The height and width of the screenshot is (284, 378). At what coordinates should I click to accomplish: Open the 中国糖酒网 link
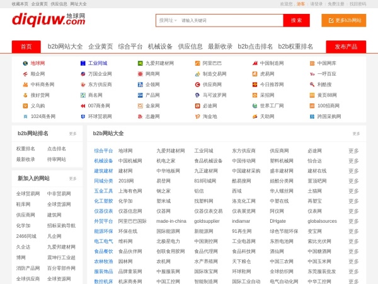point(319,251)
